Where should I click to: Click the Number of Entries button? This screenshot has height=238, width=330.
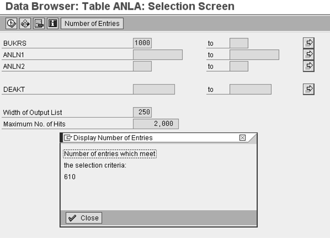pyautogui.click(x=92, y=24)
